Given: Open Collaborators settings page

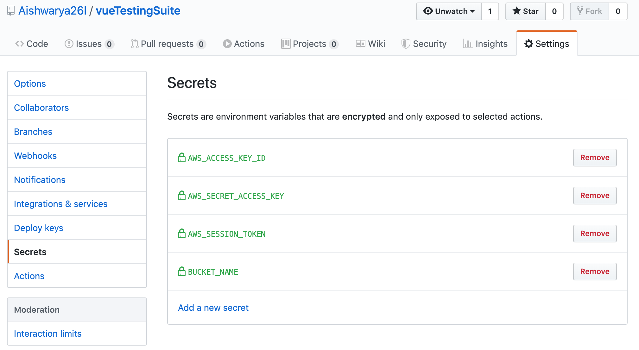Looking at the screenshot, I should (x=41, y=107).
